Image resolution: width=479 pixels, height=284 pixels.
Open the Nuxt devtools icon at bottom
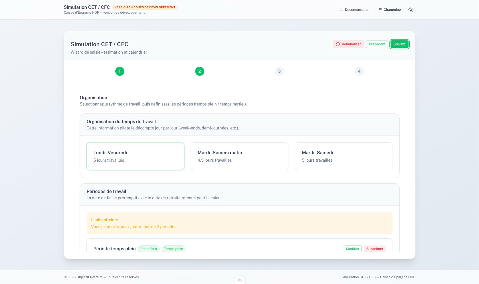coord(240,280)
